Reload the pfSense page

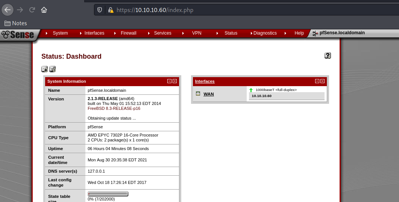coord(32,10)
